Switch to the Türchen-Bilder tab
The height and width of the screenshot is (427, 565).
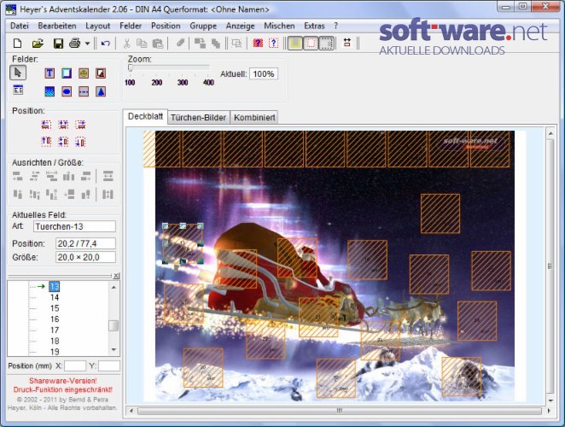pyautogui.click(x=198, y=118)
